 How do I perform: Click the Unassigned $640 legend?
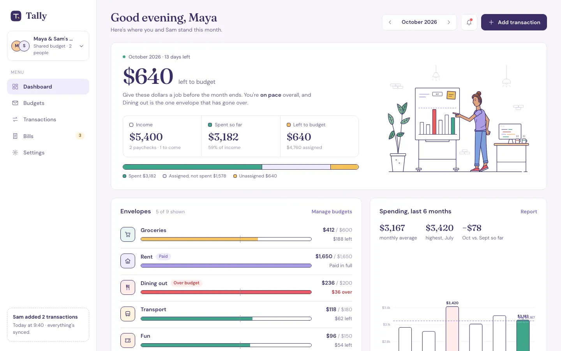click(255, 176)
